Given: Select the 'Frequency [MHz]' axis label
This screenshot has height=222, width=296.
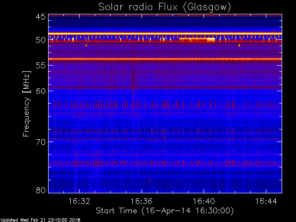Looking at the screenshot, I should [26, 104].
